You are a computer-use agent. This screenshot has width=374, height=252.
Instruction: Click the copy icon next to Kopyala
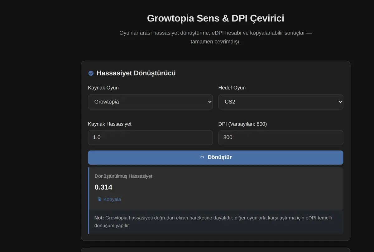click(x=99, y=199)
